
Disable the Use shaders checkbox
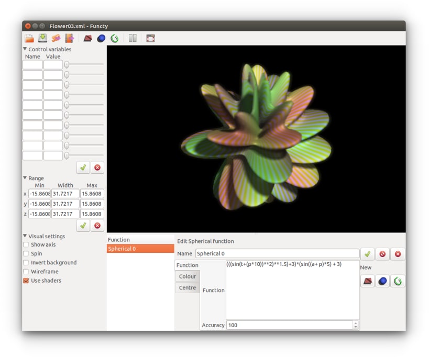tap(26, 281)
